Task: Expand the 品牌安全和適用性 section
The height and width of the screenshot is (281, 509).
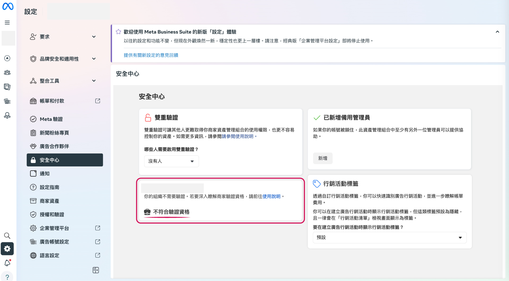Action: coord(94,59)
